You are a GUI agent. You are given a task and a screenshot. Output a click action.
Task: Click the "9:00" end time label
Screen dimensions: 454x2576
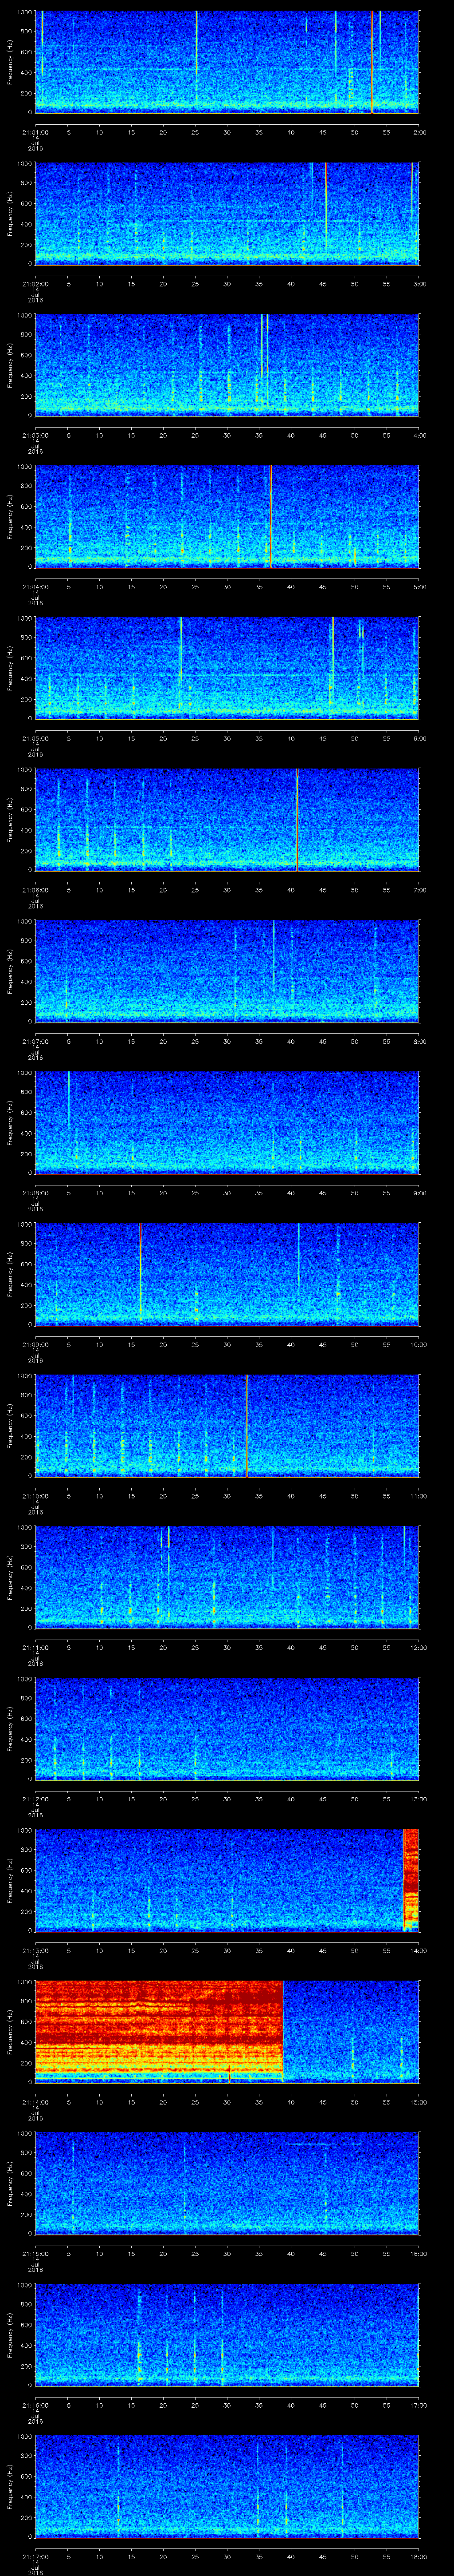[x=419, y=1192]
